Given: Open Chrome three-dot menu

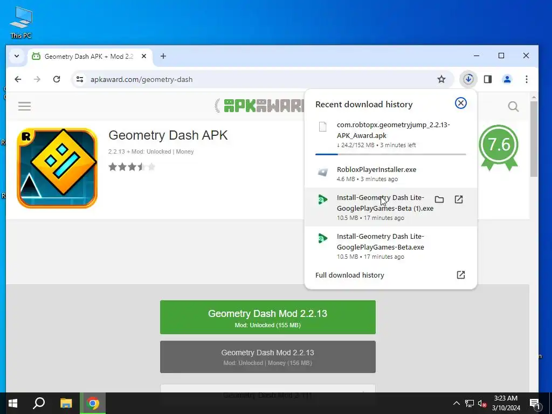Looking at the screenshot, I should point(526,79).
